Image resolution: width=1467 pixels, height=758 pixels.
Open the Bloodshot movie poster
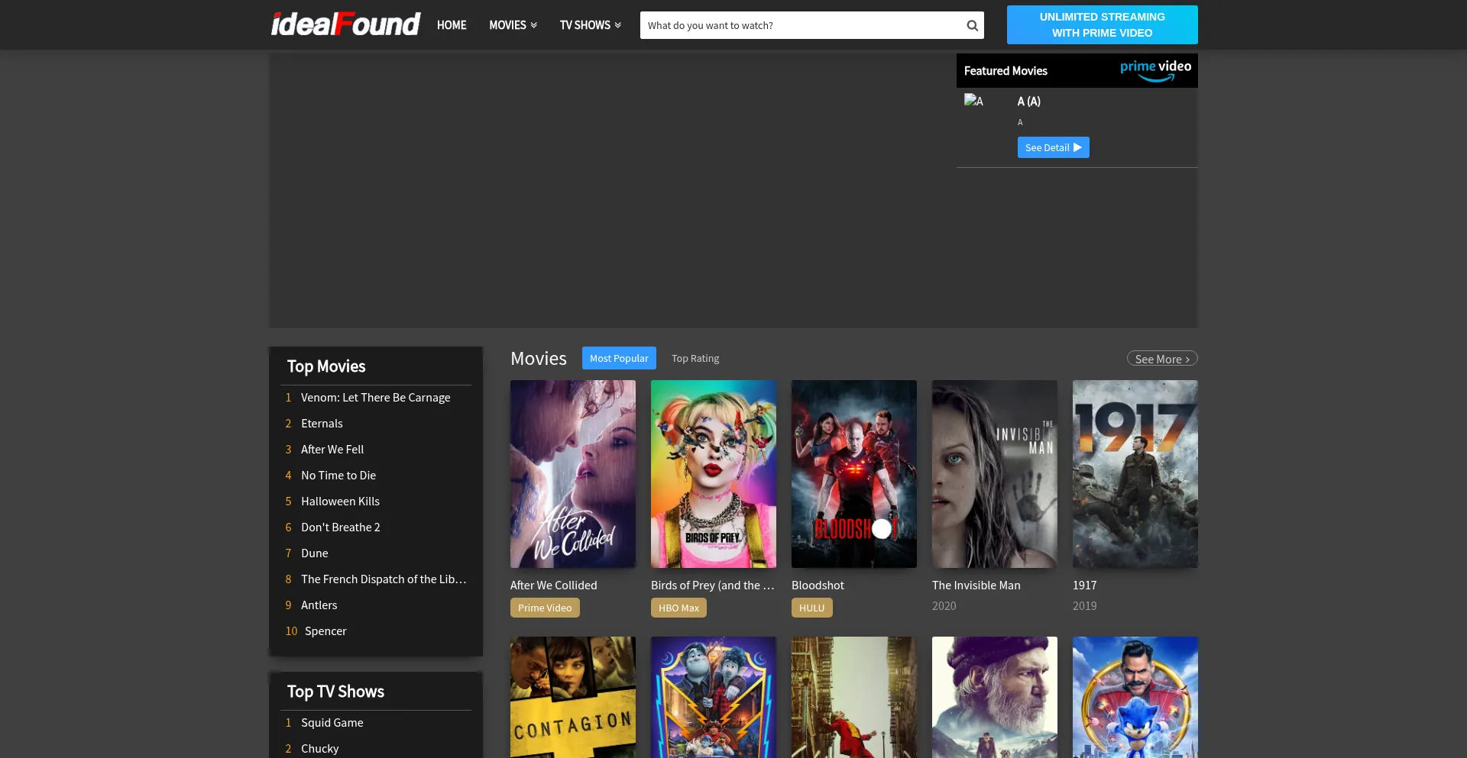pos(854,474)
